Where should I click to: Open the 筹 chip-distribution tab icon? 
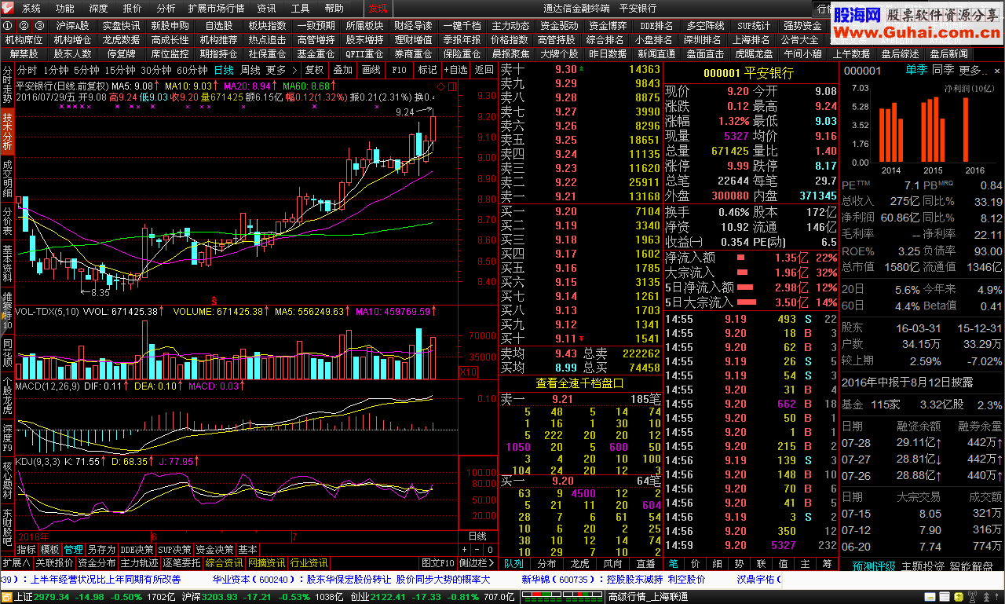point(828,563)
